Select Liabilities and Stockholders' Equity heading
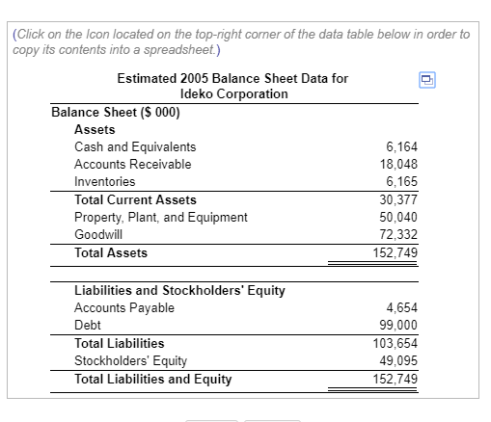491x422 pixels. [179, 291]
